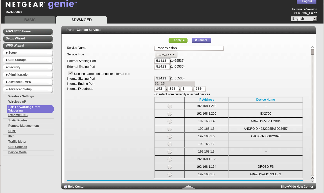Screen dimensions: 324x193
Task: Expand the Setup menu section
Action: (28, 53)
